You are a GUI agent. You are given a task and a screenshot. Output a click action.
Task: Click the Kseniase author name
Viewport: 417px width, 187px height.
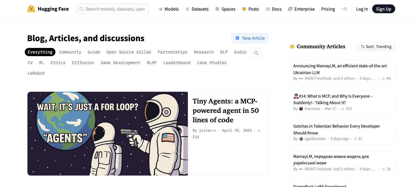click(x=312, y=109)
